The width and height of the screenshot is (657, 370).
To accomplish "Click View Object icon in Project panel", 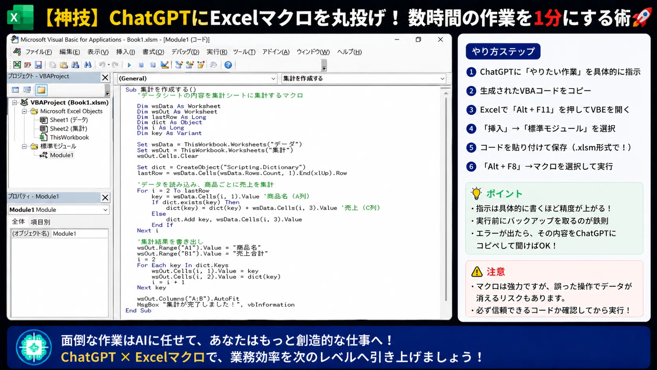I will click(27, 90).
